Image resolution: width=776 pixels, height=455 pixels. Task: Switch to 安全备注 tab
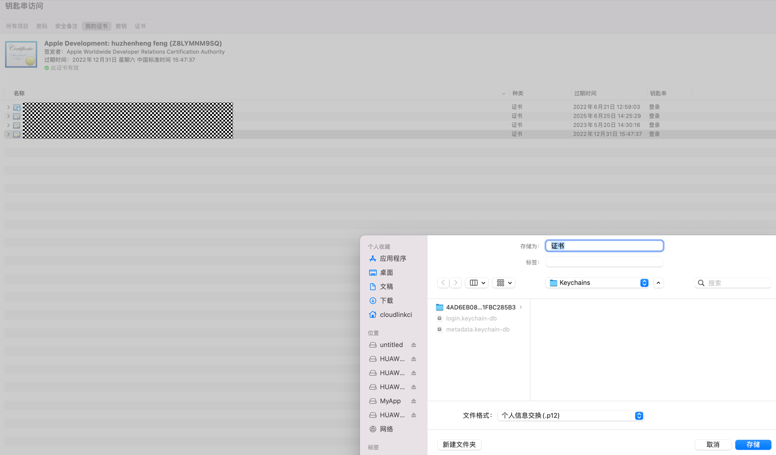pyautogui.click(x=66, y=26)
